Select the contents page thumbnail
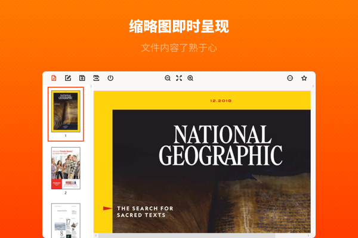Image resolution: width=358 pixels, height=238 pixels. pyautogui.click(x=66, y=221)
